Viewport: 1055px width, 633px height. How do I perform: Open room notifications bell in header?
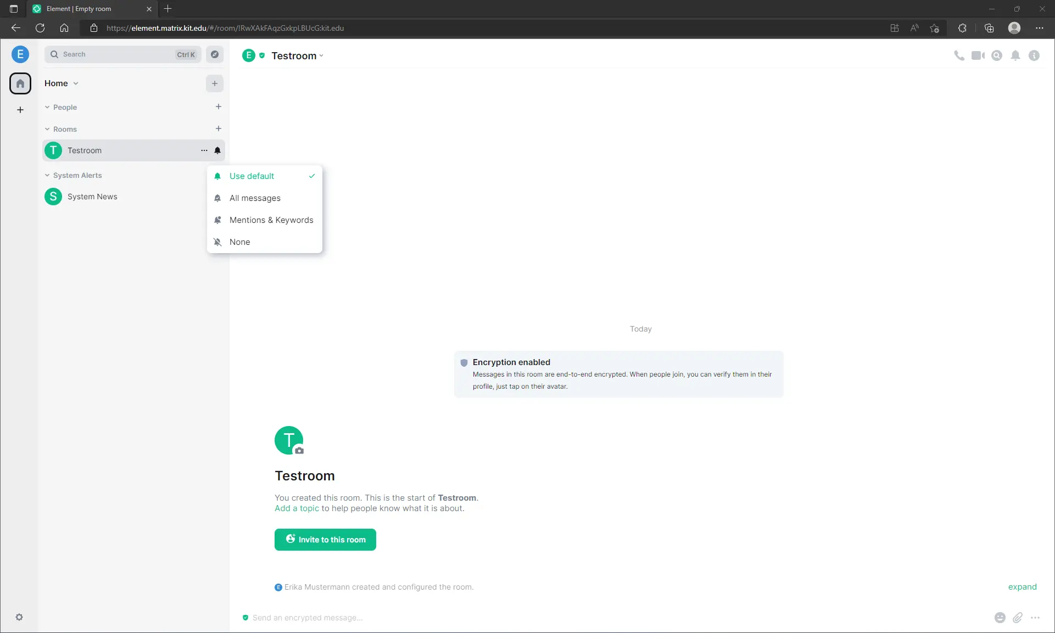click(x=1016, y=55)
